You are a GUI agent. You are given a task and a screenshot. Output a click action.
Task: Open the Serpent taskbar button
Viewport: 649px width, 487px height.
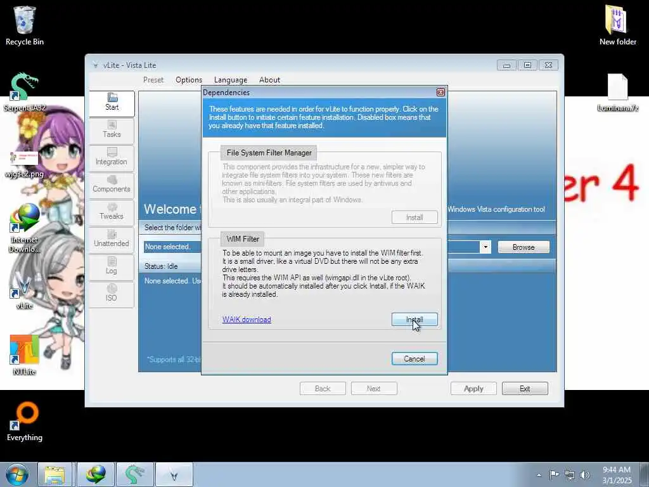pos(134,474)
